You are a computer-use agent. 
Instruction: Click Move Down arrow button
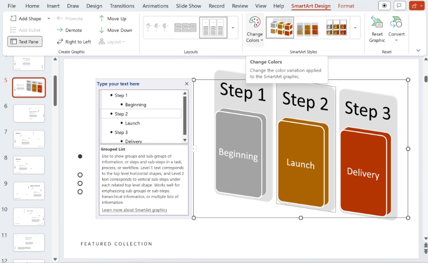pos(116,30)
